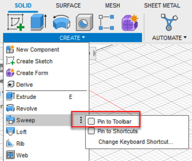Expand the AUTOMATE dropdown
The image size is (192, 161).
click(x=169, y=38)
